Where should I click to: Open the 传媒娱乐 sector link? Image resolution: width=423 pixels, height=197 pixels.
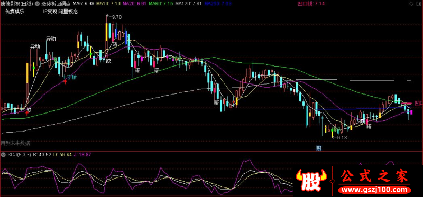15,12
